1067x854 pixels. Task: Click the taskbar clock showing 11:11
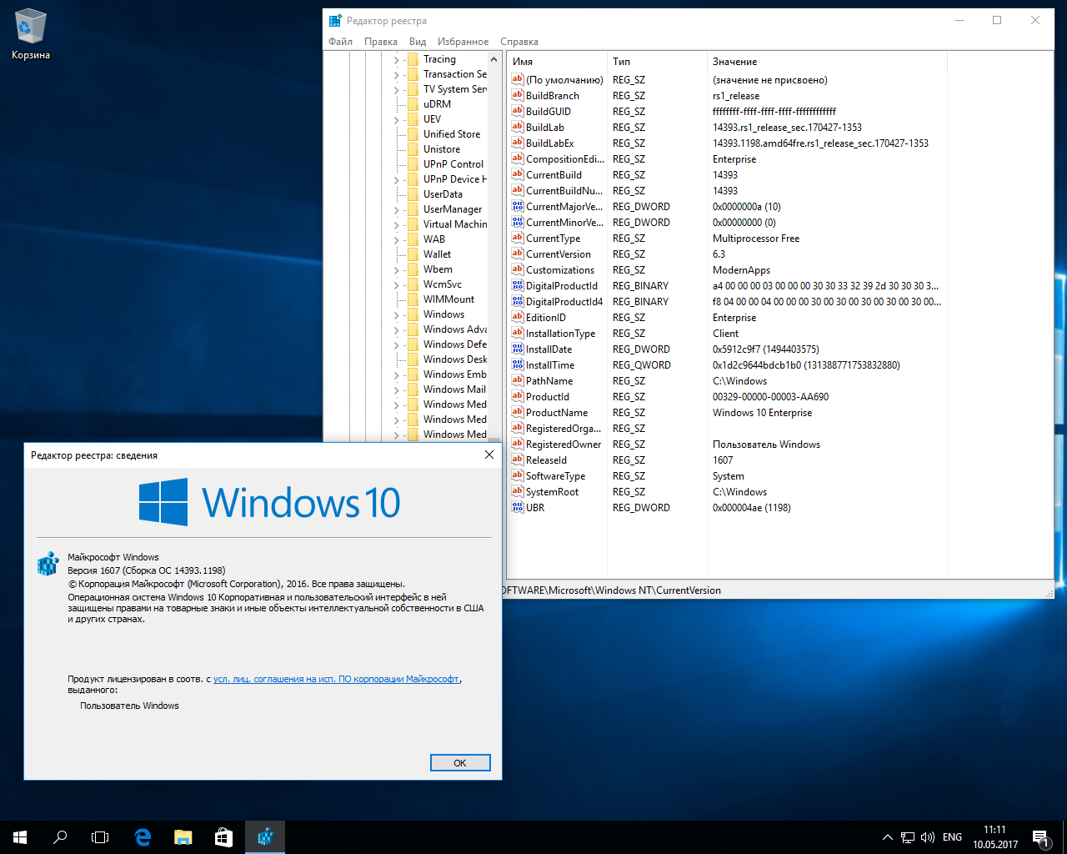(x=995, y=837)
